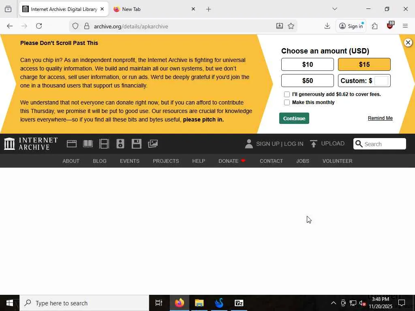Open the VOLUNTEER menu item
Image resolution: width=415 pixels, height=311 pixels.
[x=337, y=161]
